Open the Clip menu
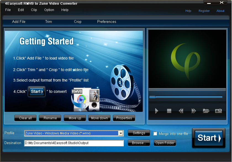Image resolution: width=232 pixels, height=162 pixels. [x=34, y=10]
